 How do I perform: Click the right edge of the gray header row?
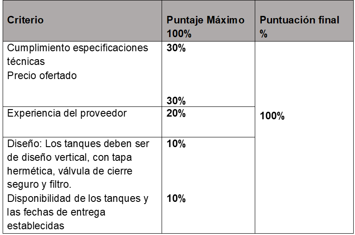point(353,21)
